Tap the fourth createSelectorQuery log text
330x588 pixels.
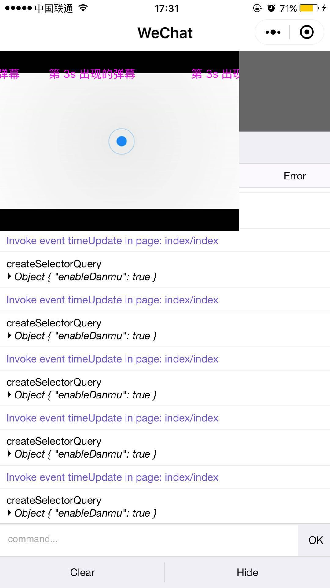click(54, 441)
